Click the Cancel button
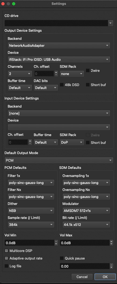Image resolution: width=117 pixels, height=284 pixels. tap(82, 277)
